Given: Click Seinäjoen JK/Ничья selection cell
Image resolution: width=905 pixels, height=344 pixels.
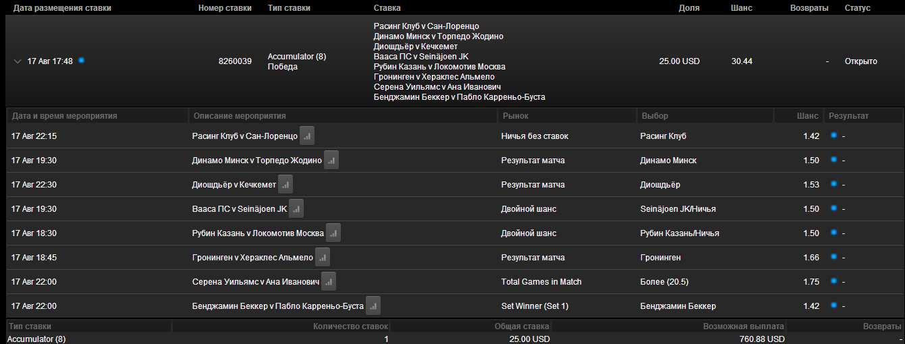Looking at the screenshot, I should (678, 209).
